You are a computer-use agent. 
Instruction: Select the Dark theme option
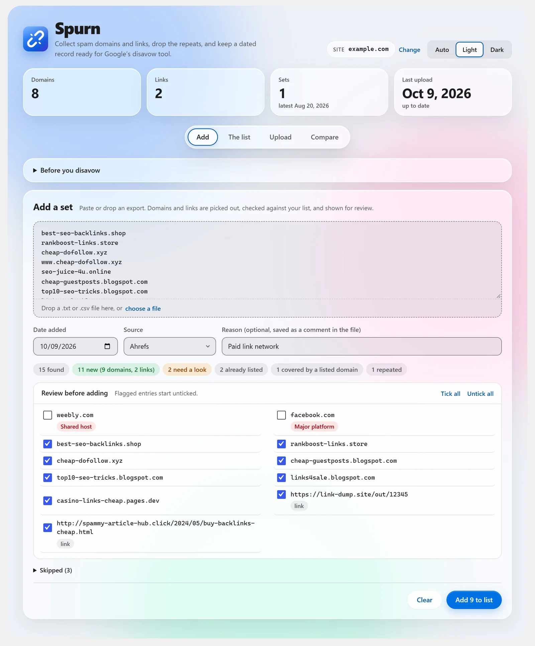point(497,50)
